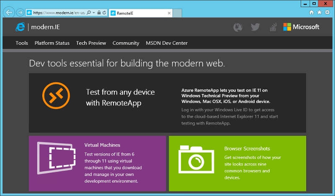
Task: Close the RemoteIE tab
Action: click(x=169, y=13)
